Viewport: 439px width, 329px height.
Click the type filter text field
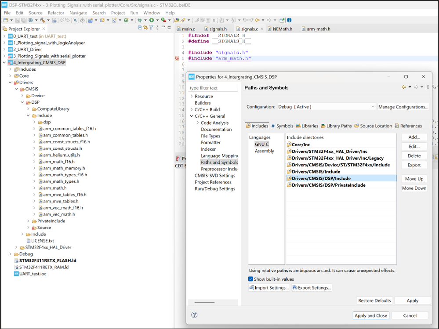pos(213,88)
